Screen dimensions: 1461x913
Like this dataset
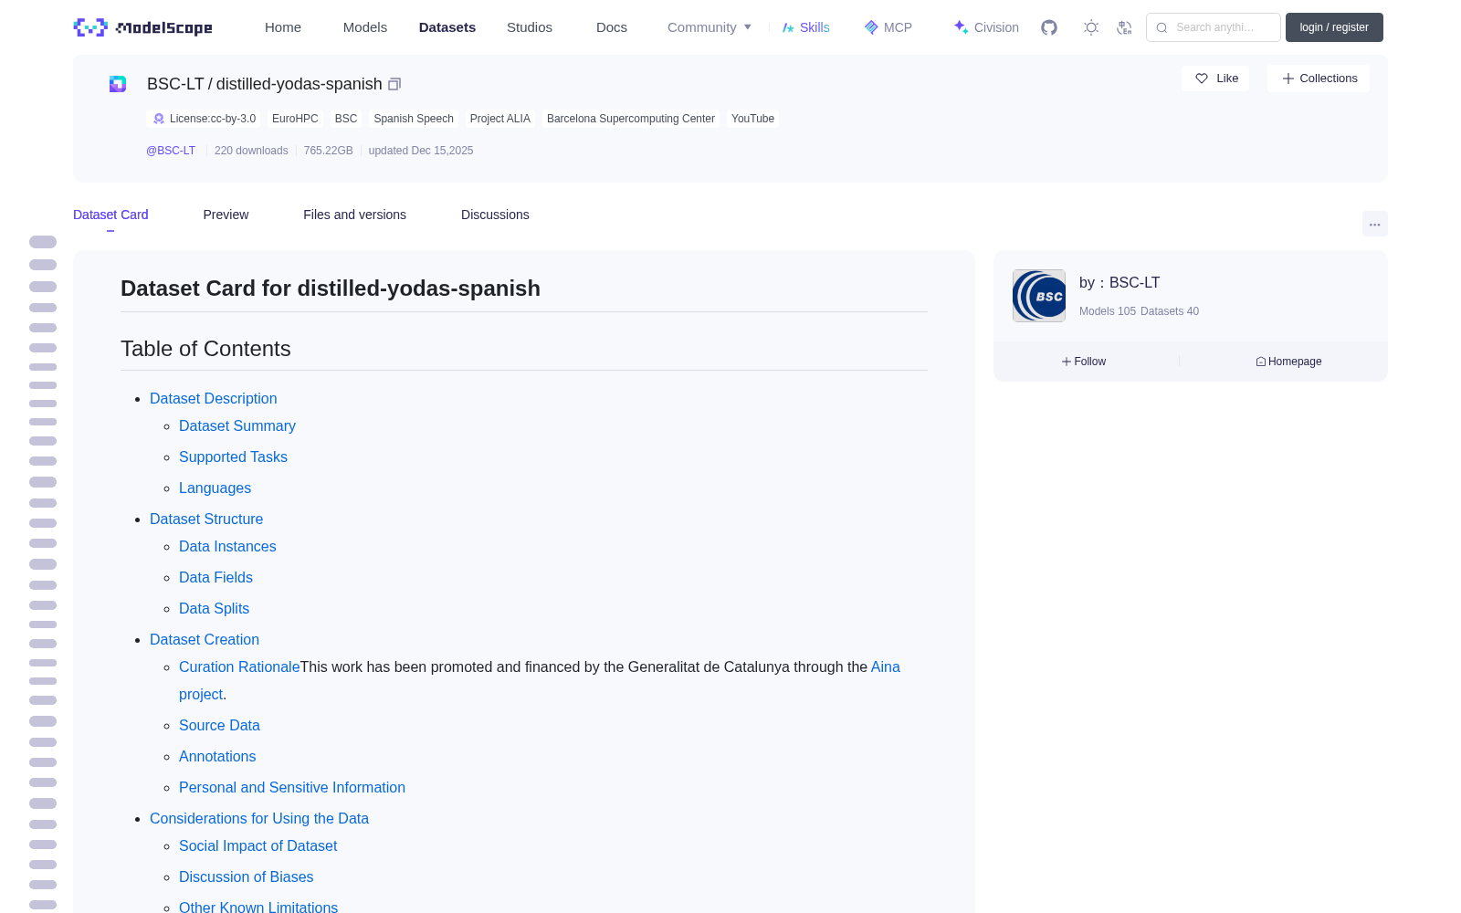1215,79
